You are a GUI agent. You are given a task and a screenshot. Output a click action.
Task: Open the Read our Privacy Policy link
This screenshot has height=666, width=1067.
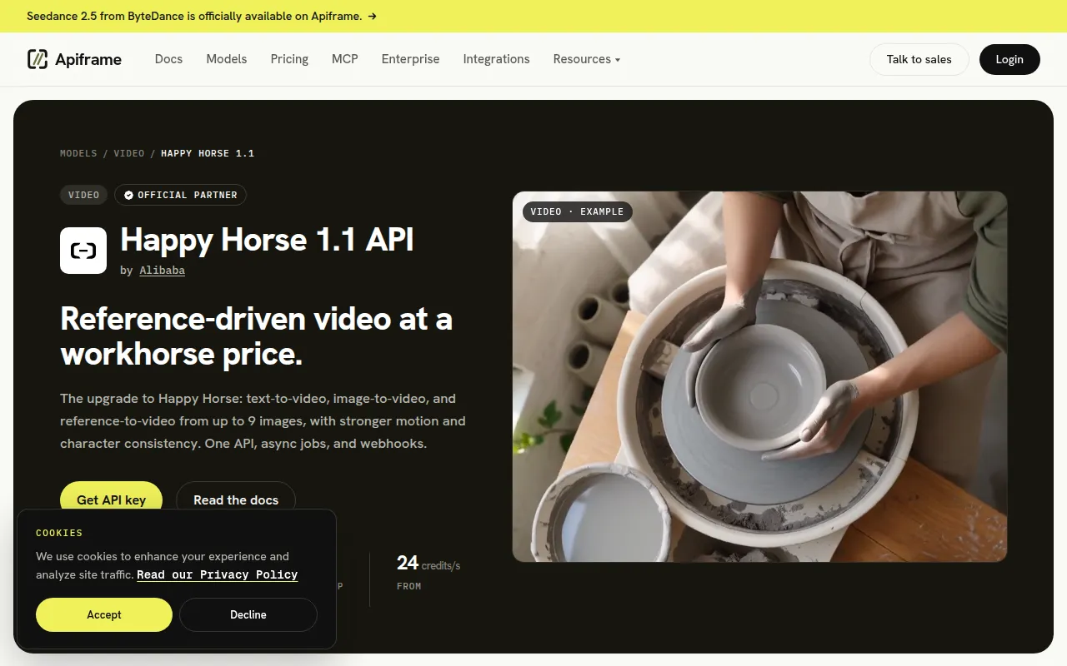coord(217,574)
